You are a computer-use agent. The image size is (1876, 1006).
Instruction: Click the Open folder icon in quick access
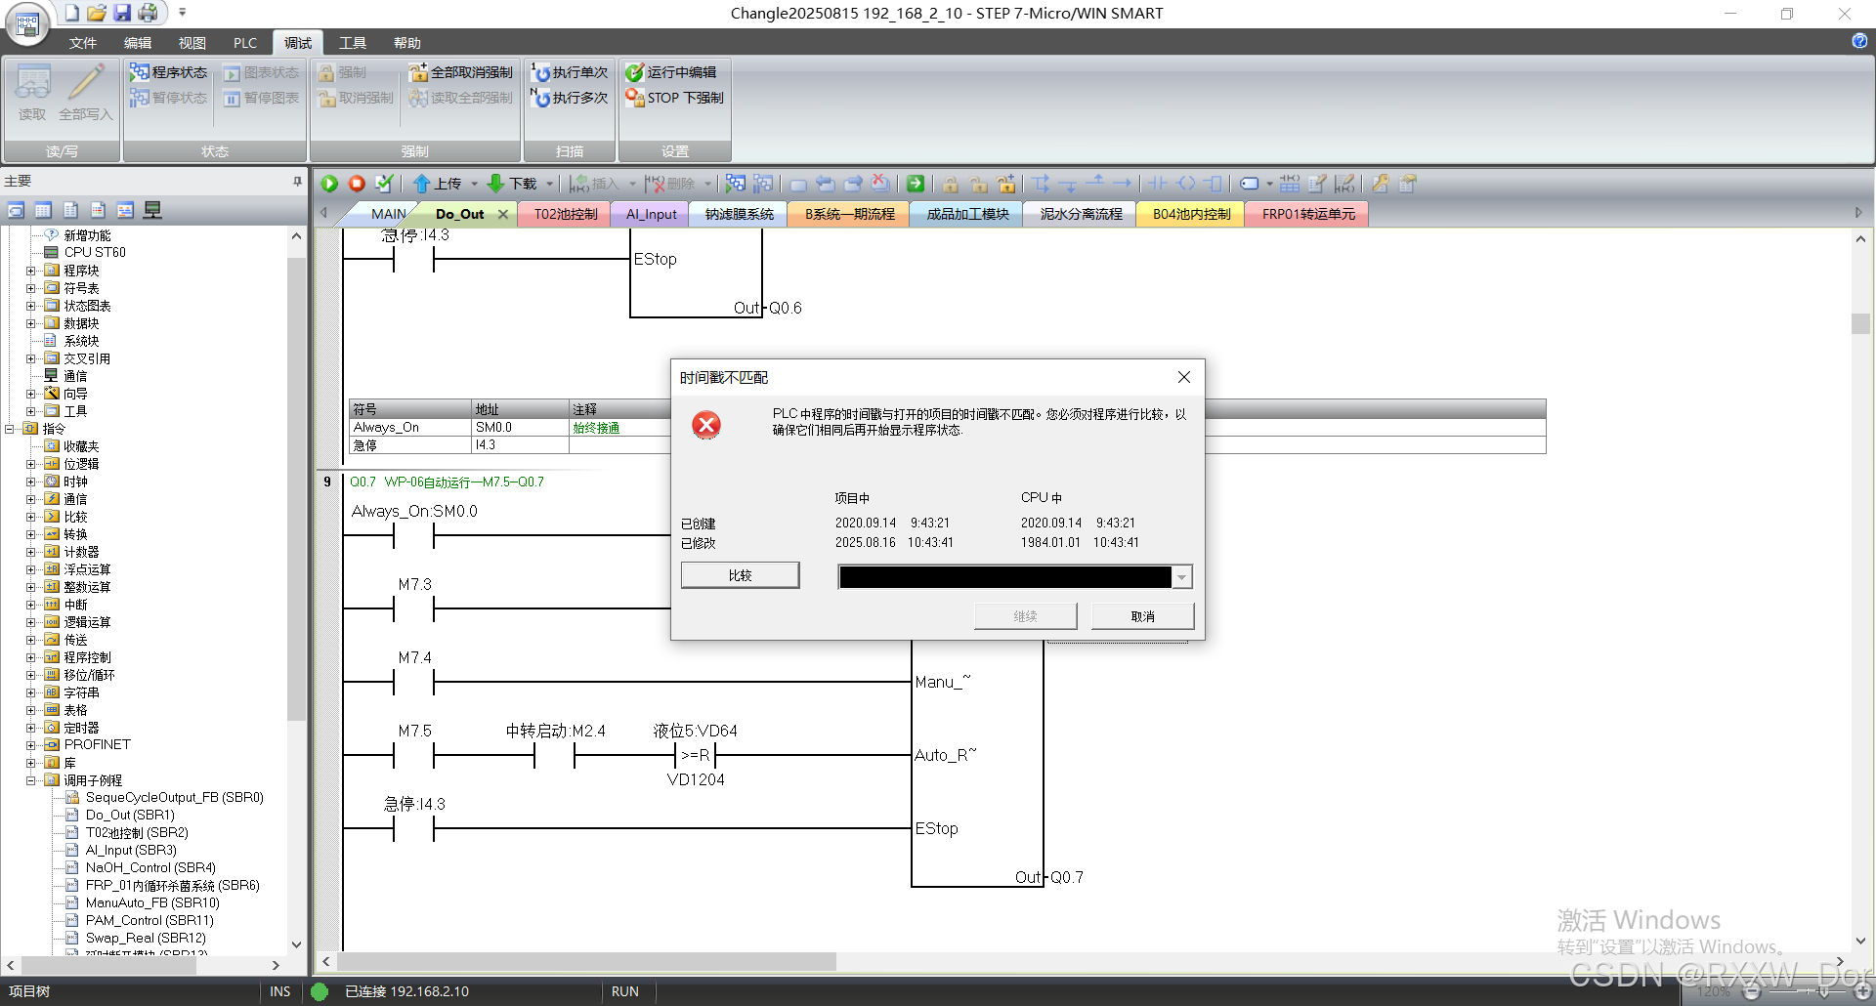pos(96,13)
